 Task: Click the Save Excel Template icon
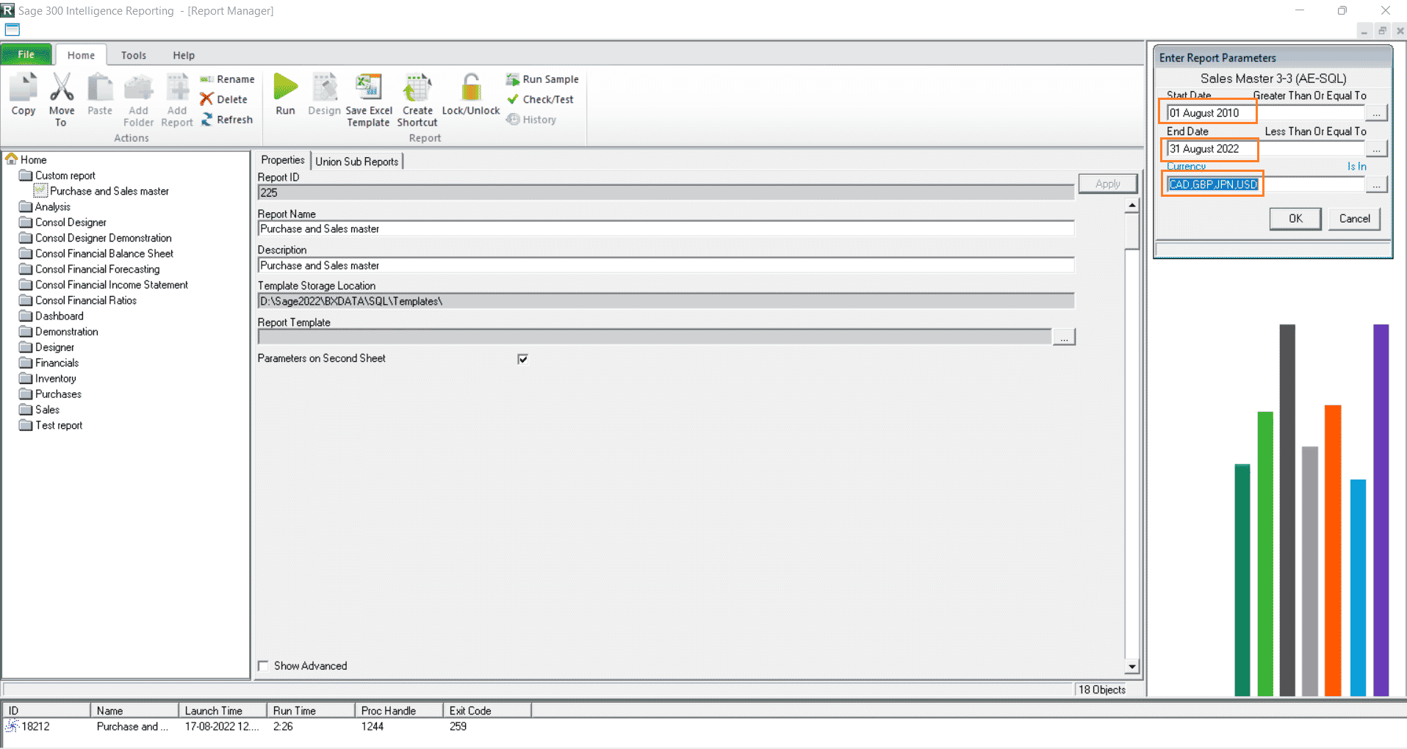click(369, 94)
